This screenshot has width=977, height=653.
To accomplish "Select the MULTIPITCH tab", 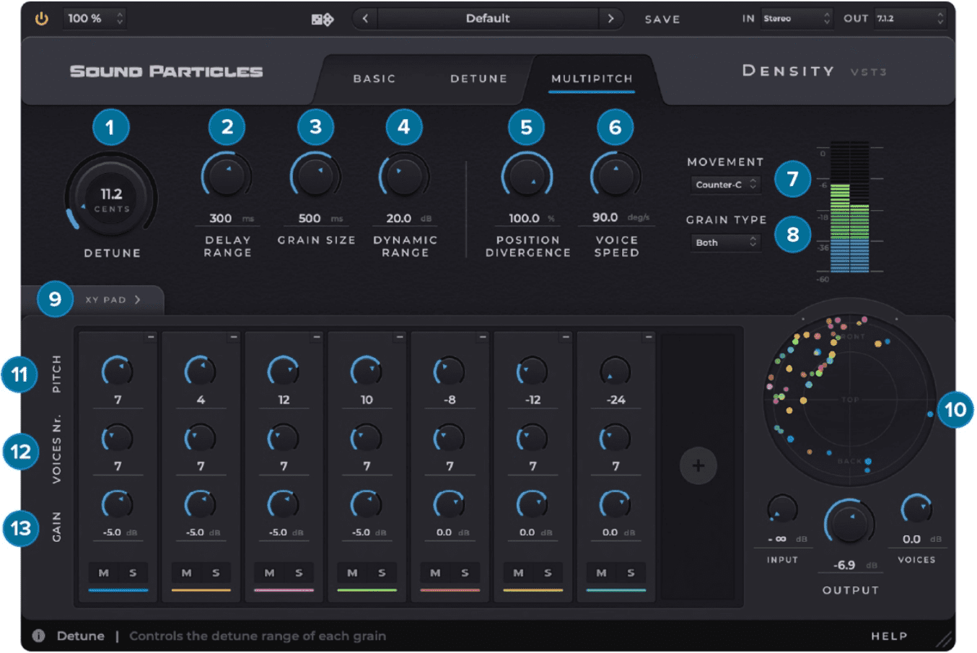I will point(592,79).
